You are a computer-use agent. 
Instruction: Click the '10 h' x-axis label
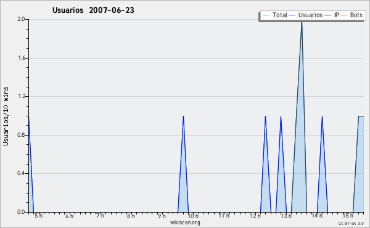tap(193, 216)
